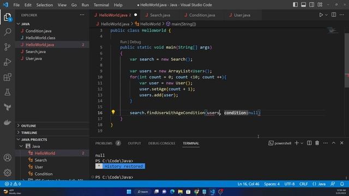This screenshot has width=349, height=196.
Task: Click the editor minimap preview
Action: point(333,30)
